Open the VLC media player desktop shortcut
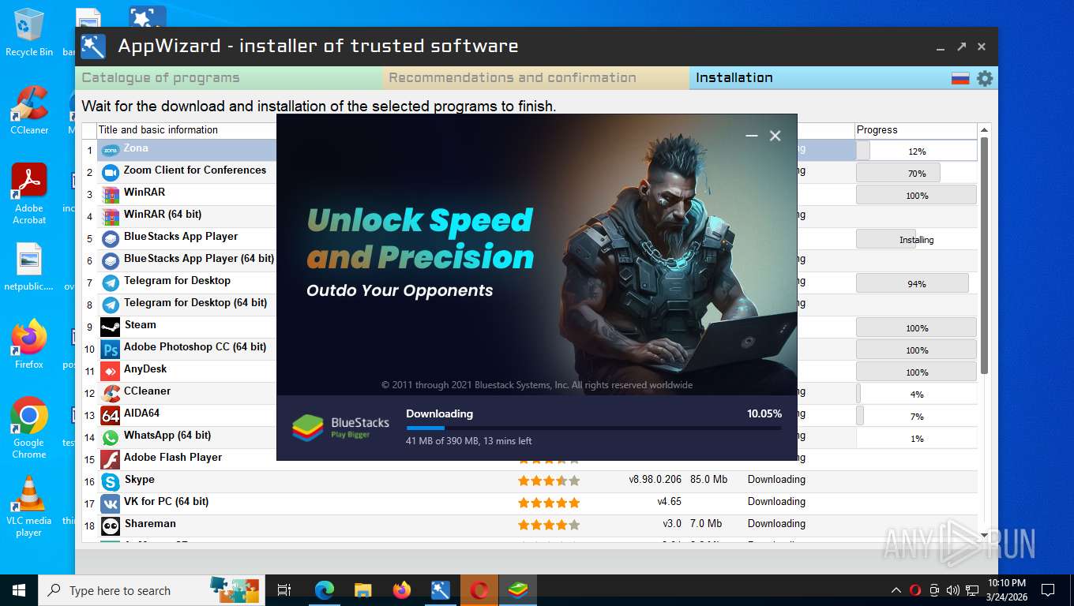This screenshot has height=606, width=1074. click(29, 507)
